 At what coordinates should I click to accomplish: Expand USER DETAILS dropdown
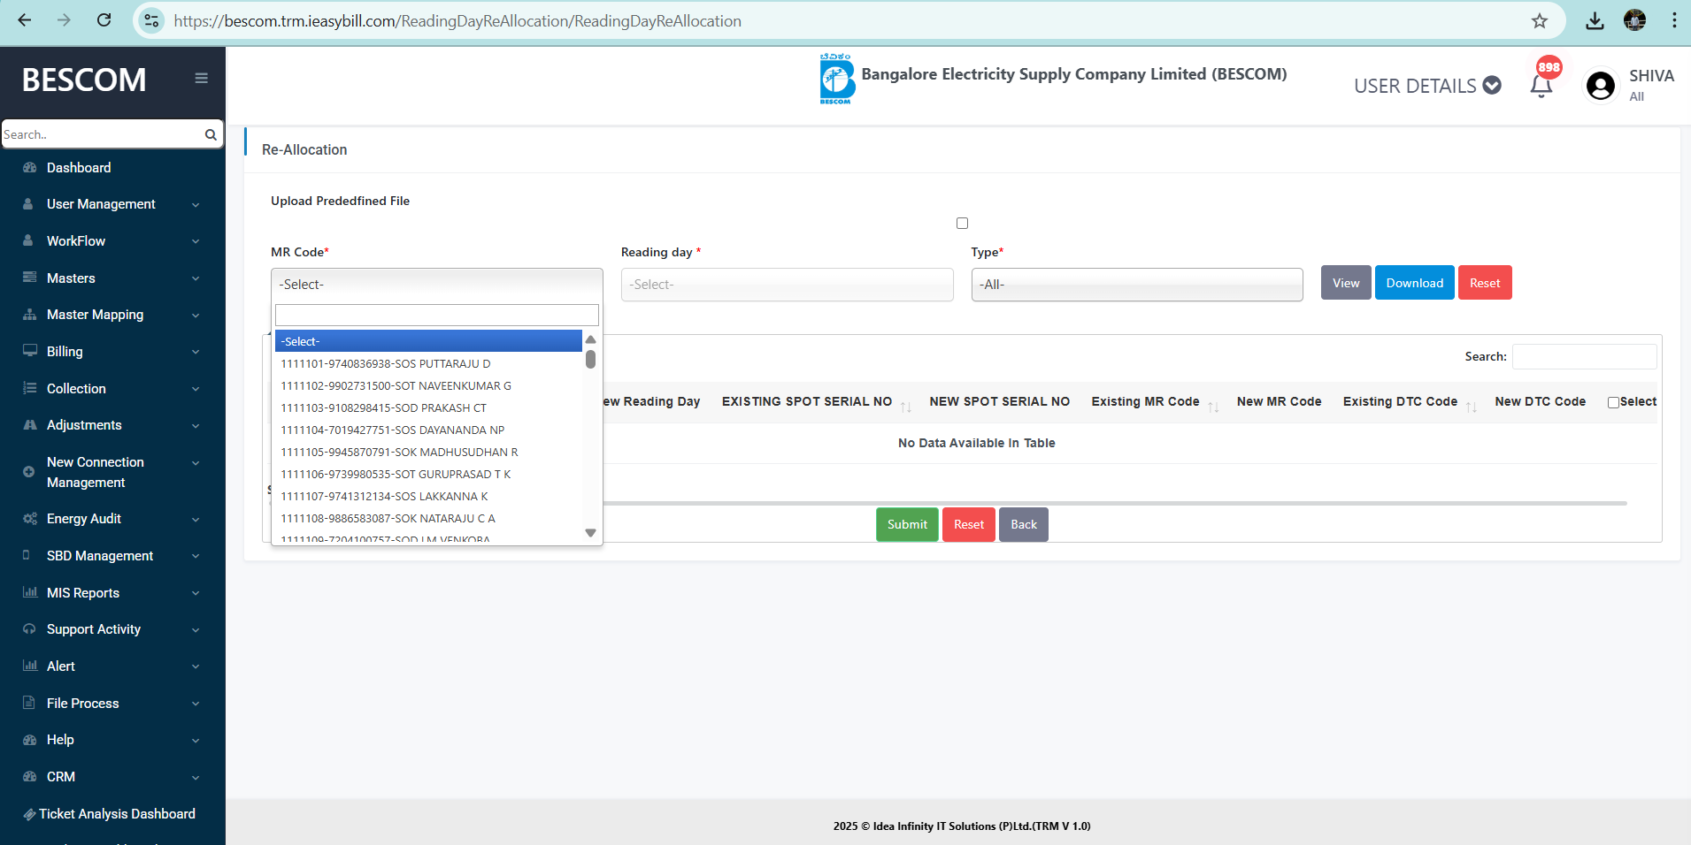1426,86
